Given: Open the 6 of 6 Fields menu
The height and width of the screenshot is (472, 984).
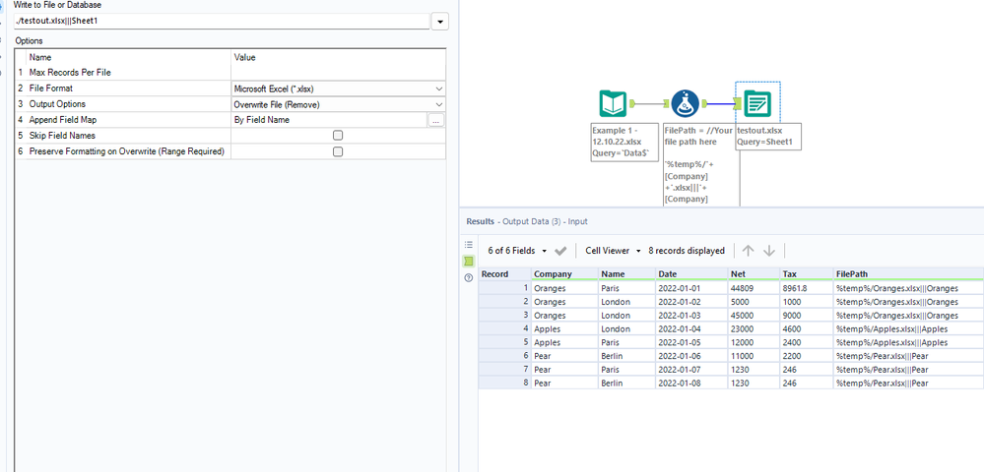Looking at the screenshot, I should pos(517,251).
